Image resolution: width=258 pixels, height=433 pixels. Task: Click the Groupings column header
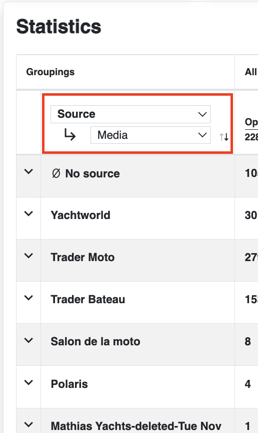pyautogui.click(x=50, y=72)
